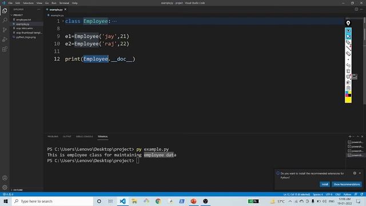Screen dimensions: 366x206
Task: Open the Selection menu
Action: [x=28, y=3]
